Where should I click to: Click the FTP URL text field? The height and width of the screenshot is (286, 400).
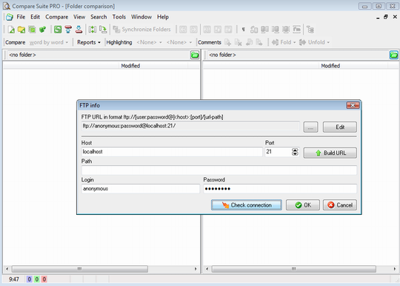pyautogui.click(x=190, y=126)
